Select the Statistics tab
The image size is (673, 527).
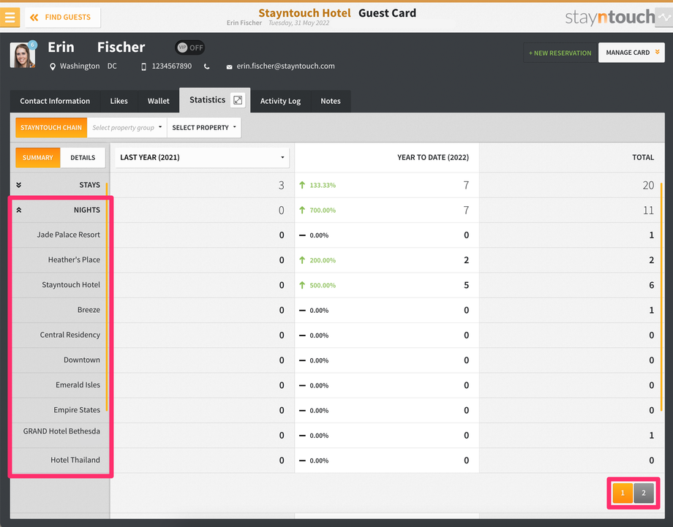(x=207, y=100)
